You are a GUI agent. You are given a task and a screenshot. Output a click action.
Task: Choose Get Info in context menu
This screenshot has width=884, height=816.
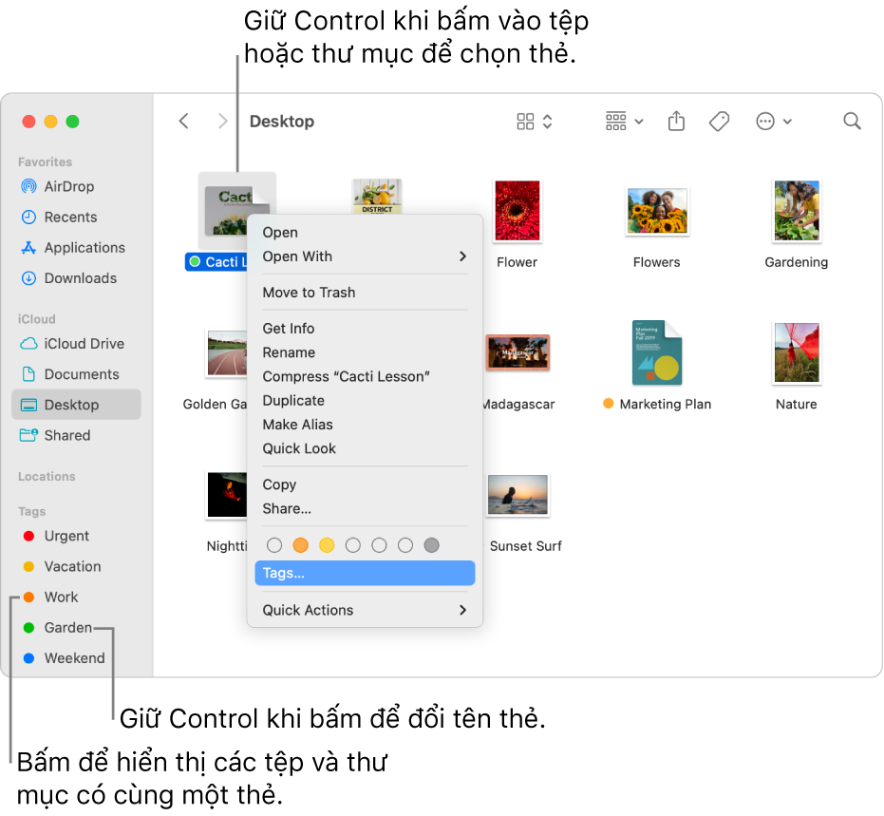(x=365, y=328)
